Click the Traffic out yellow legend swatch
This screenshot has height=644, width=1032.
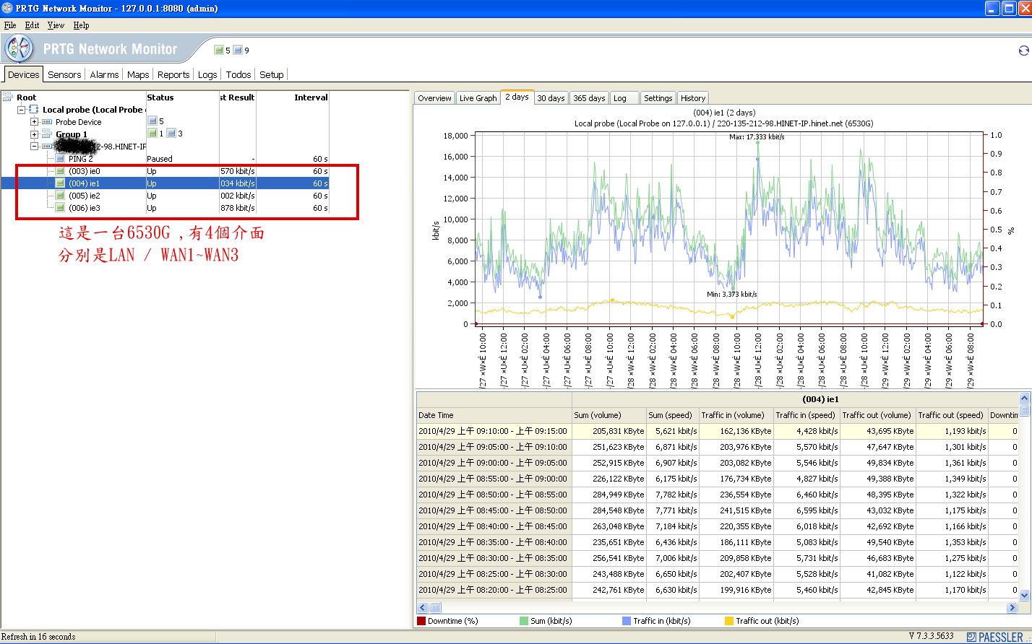tap(729, 621)
